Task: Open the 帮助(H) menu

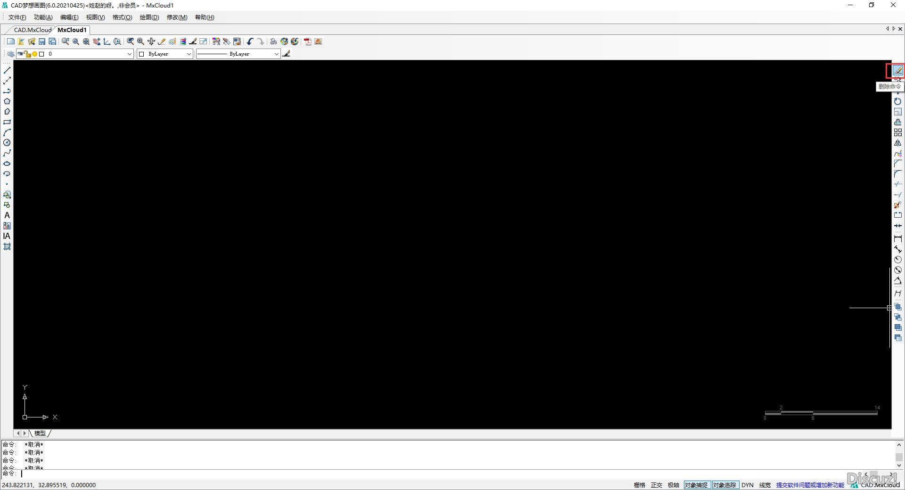Action: tap(204, 17)
